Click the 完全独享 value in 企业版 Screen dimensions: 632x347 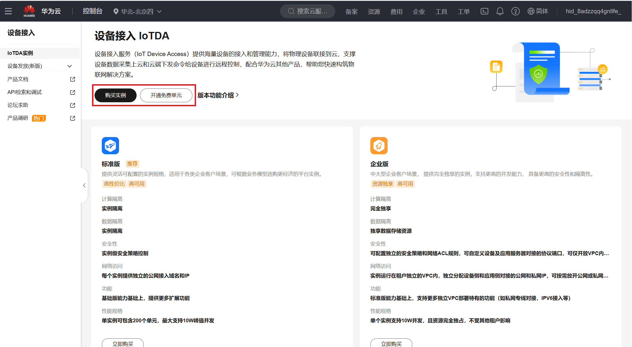click(x=381, y=209)
